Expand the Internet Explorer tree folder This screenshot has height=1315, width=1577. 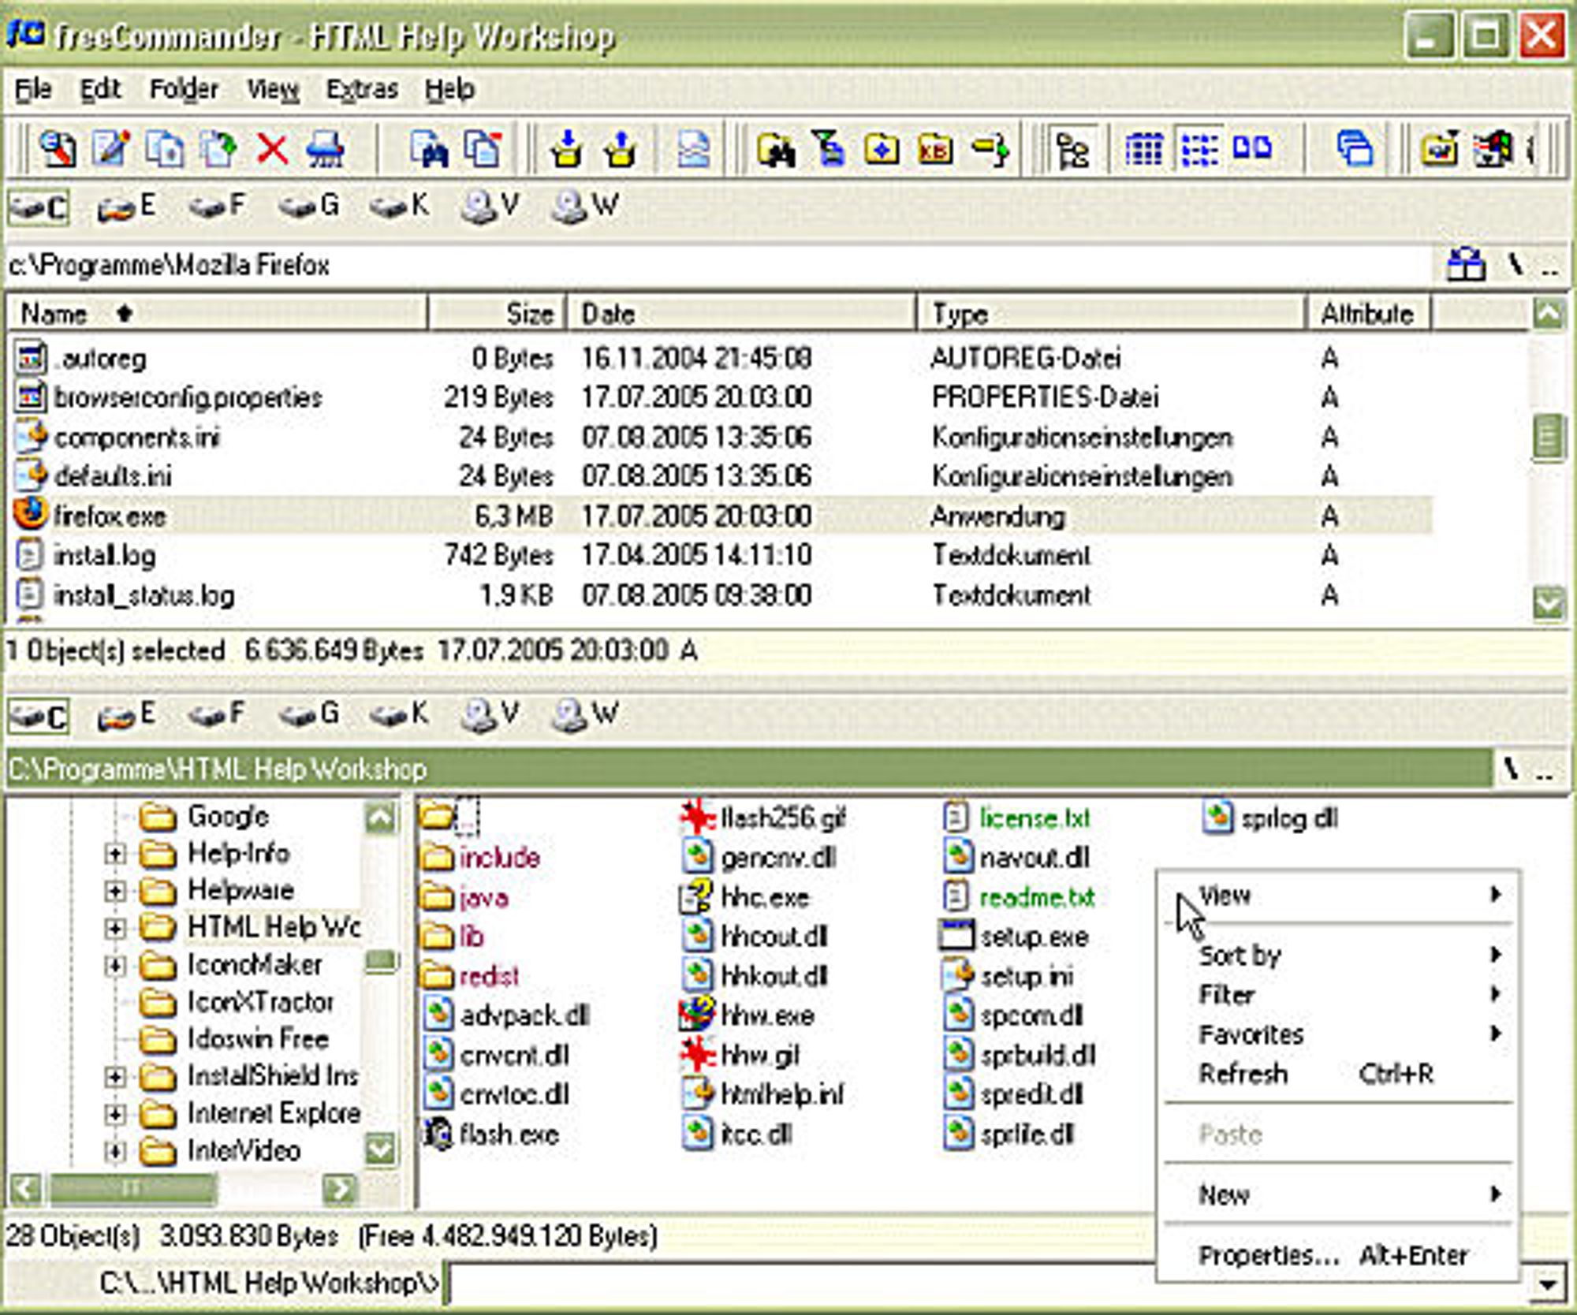pos(114,1113)
